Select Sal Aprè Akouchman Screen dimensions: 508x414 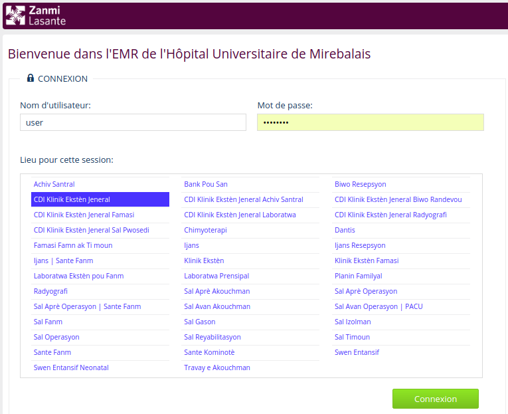pyautogui.click(x=250, y=291)
